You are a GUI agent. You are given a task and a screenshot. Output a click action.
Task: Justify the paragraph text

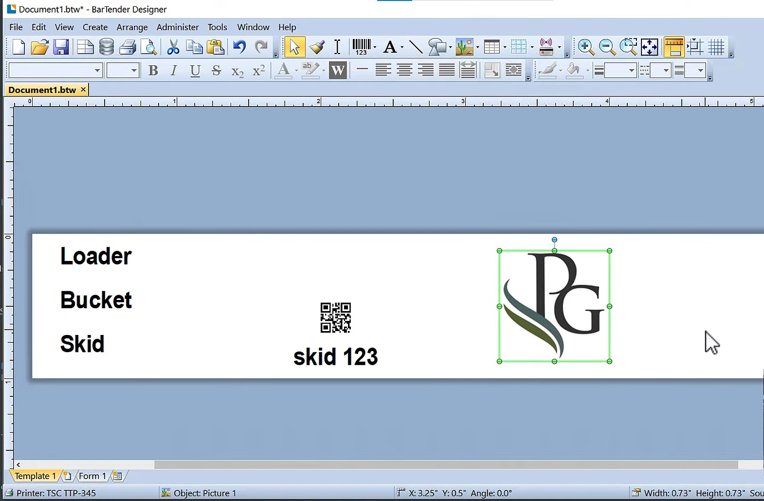(447, 71)
